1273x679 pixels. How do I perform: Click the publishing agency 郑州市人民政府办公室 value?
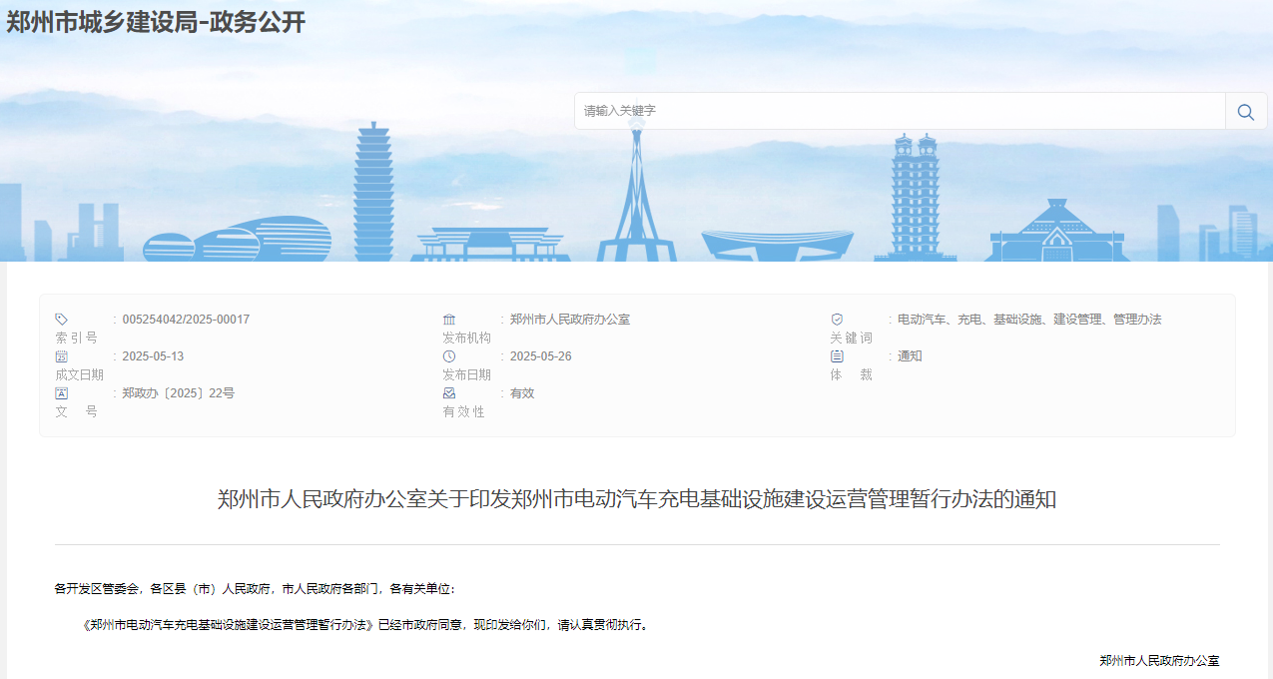pos(569,320)
